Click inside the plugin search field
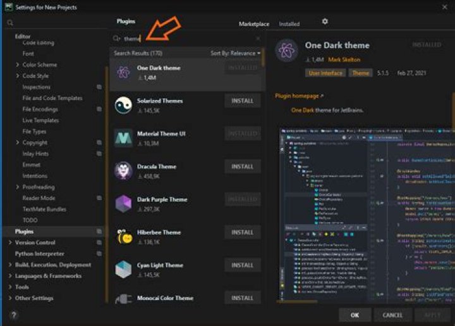This screenshot has height=326, width=455. coord(188,39)
